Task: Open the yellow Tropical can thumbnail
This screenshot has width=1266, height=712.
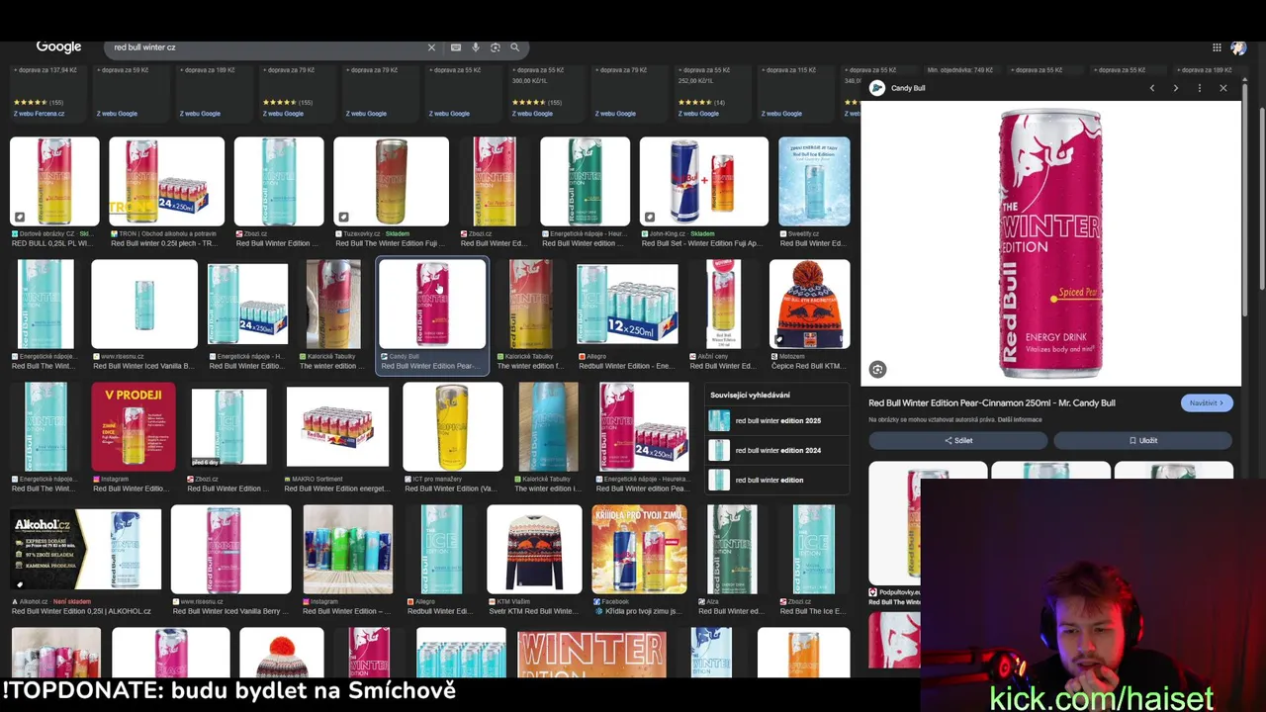Action: pos(452,426)
